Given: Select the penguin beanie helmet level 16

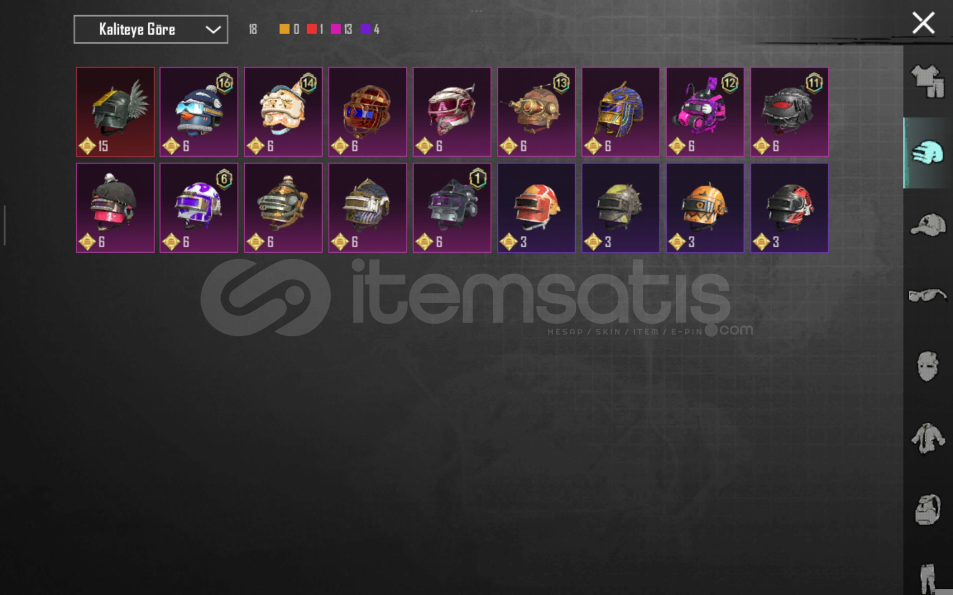Looking at the screenshot, I should click(199, 112).
